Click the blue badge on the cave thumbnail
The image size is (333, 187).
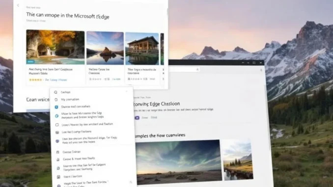[30, 62]
